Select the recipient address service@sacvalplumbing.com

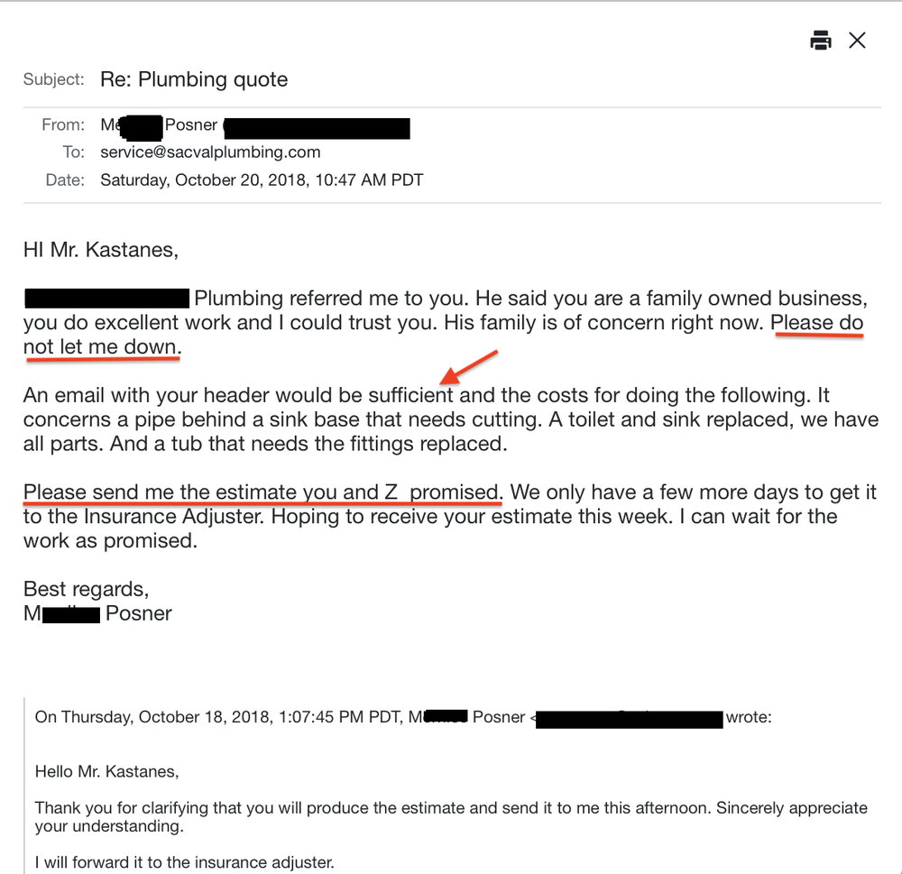pos(210,152)
